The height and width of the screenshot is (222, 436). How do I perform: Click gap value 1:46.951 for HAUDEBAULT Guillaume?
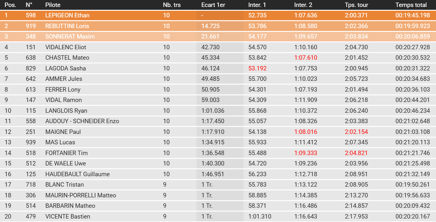click(x=213, y=174)
